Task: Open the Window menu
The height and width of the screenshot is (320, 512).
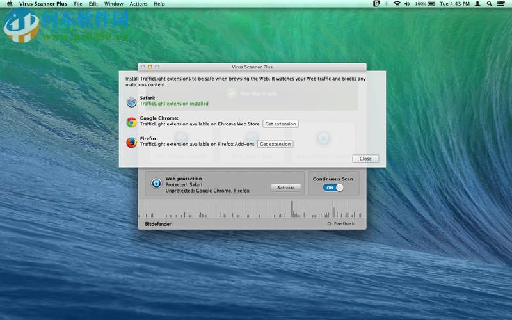Action: [x=114, y=4]
